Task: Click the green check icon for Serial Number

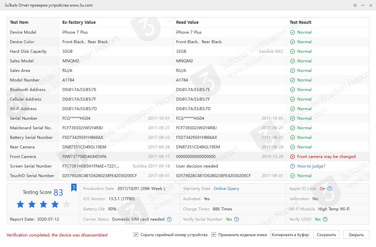Action: coord(293,118)
